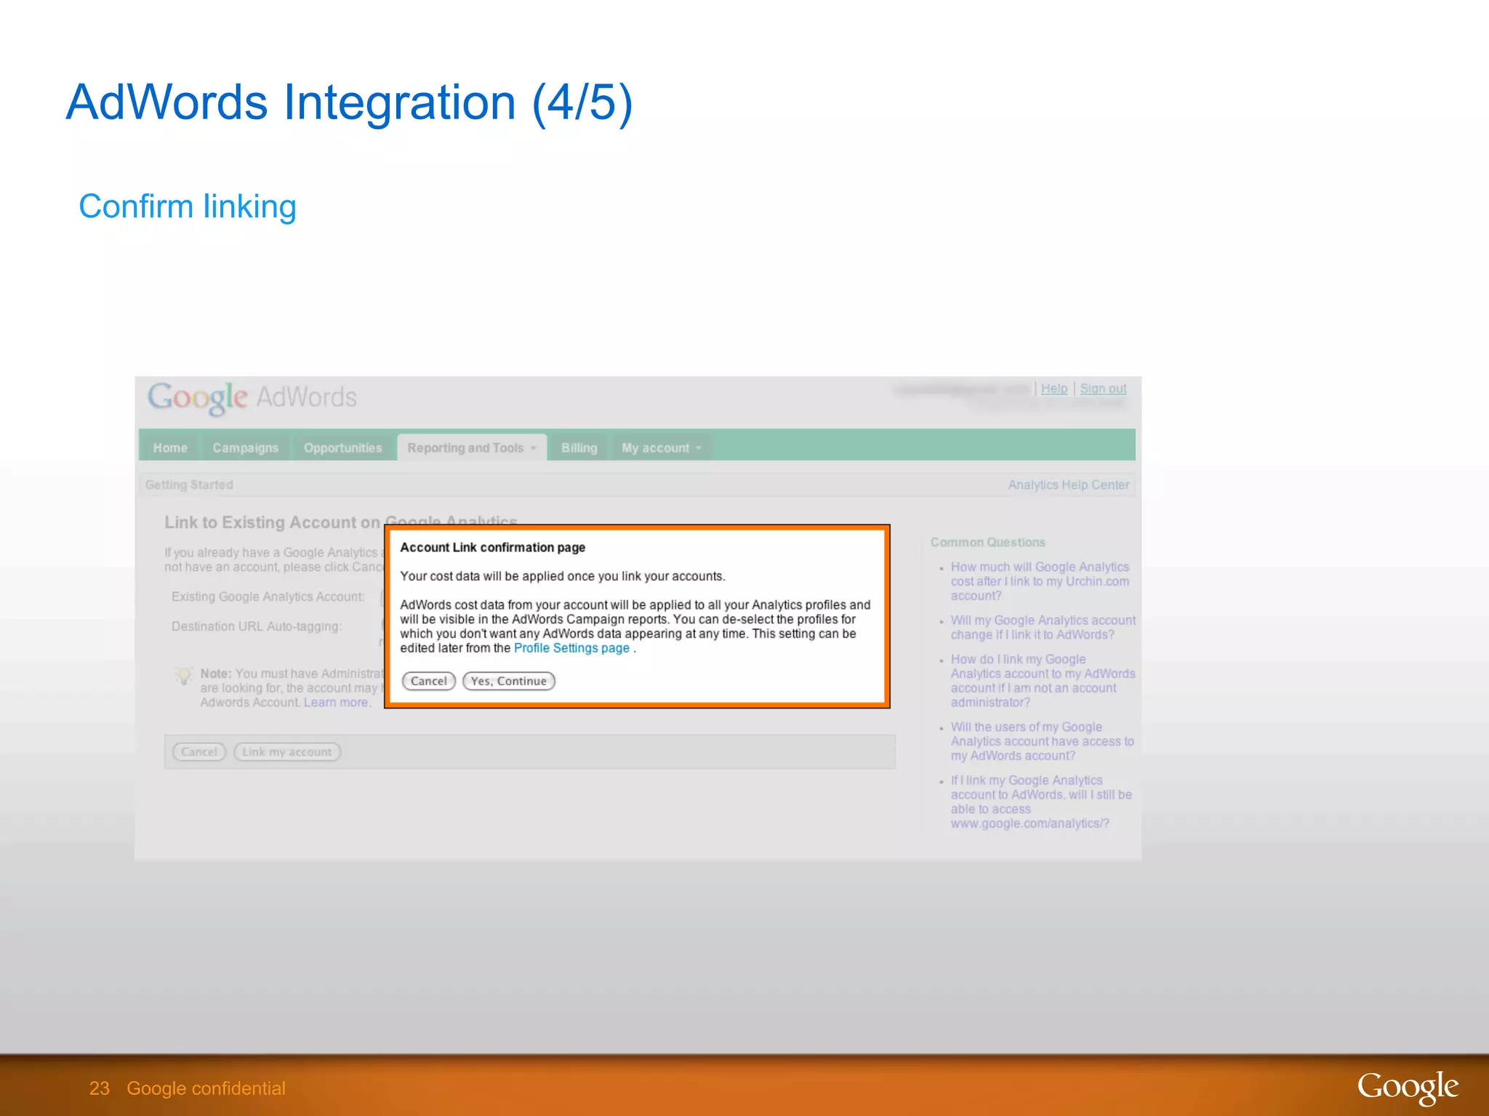Click the Destination URL Auto-tagging label
The width and height of the screenshot is (1489, 1116).
pyautogui.click(x=257, y=626)
